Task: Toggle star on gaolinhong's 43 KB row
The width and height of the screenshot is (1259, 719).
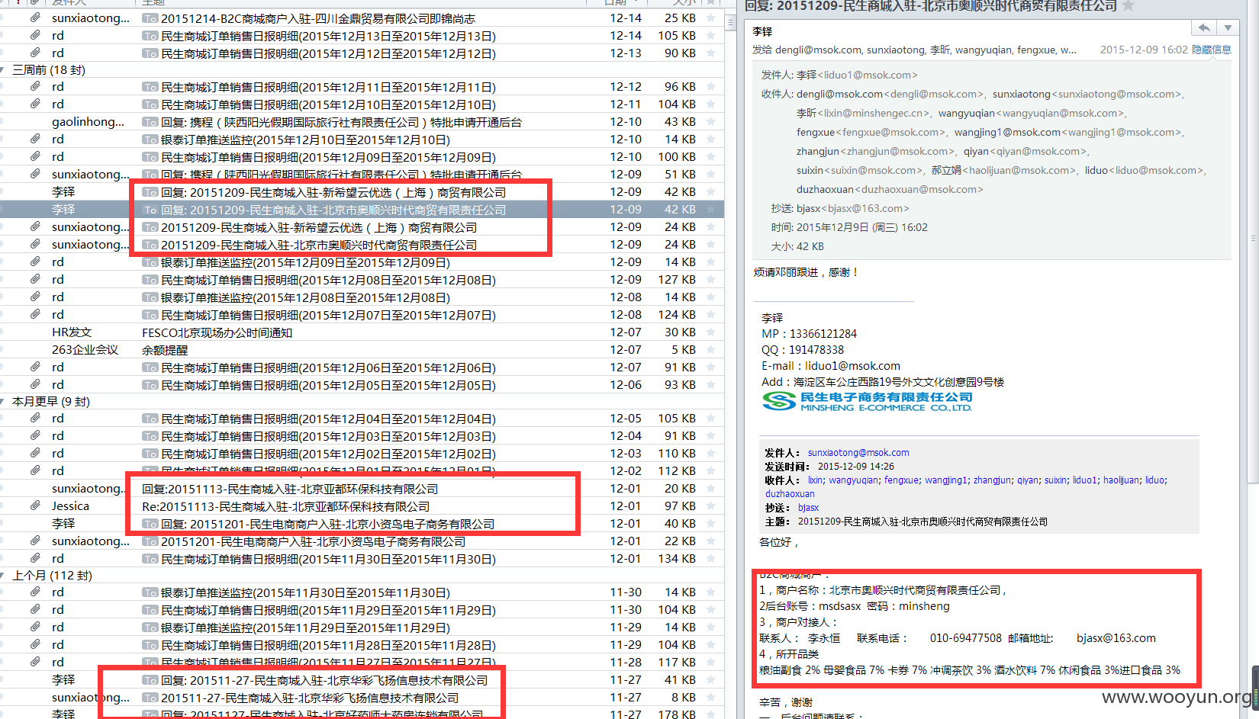Action: click(x=711, y=121)
